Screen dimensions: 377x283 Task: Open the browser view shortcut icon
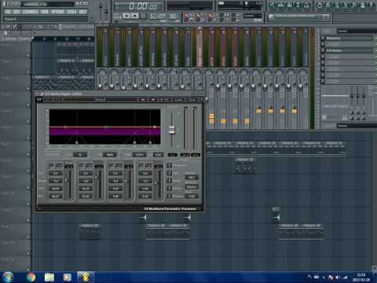coord(298,5)
